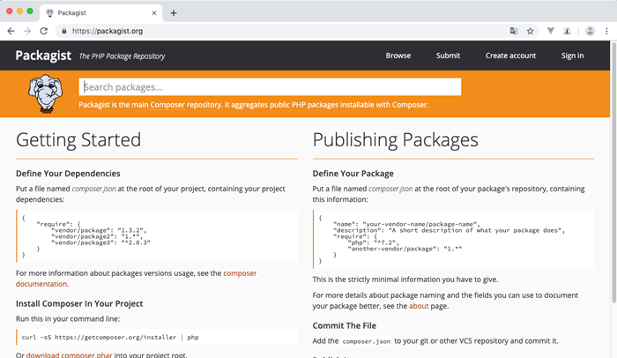Bookmark this page with the star icon
617x358 pixels.
(x=531, y=31)
